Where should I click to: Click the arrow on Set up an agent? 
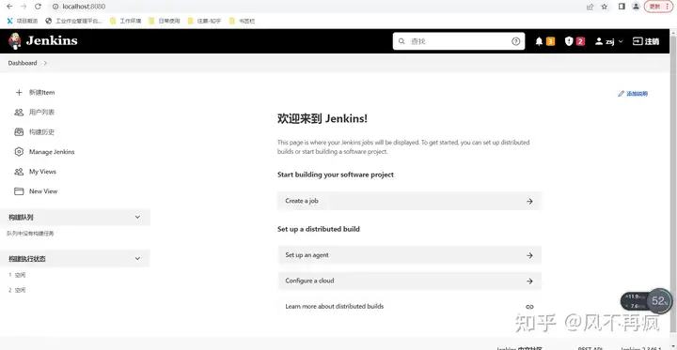point(529,255)
